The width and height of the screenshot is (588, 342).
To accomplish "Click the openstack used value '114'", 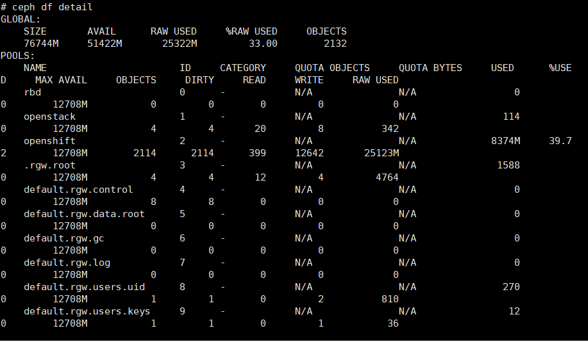I will coord(511,117).
